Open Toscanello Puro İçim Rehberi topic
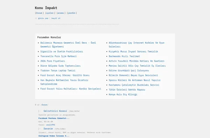Viewport: 210px width, 138px height. tap(58, 56)
